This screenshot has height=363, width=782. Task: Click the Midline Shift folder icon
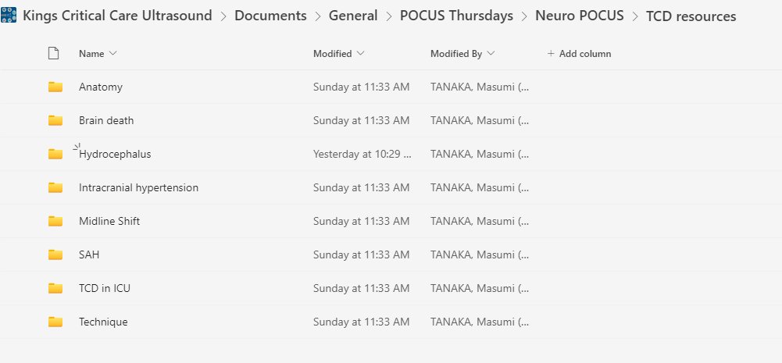pyautogui.click(x=55, y=221)
